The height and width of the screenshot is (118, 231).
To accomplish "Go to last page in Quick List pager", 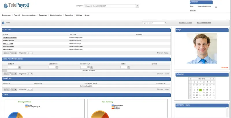I will tap(16, 53).
